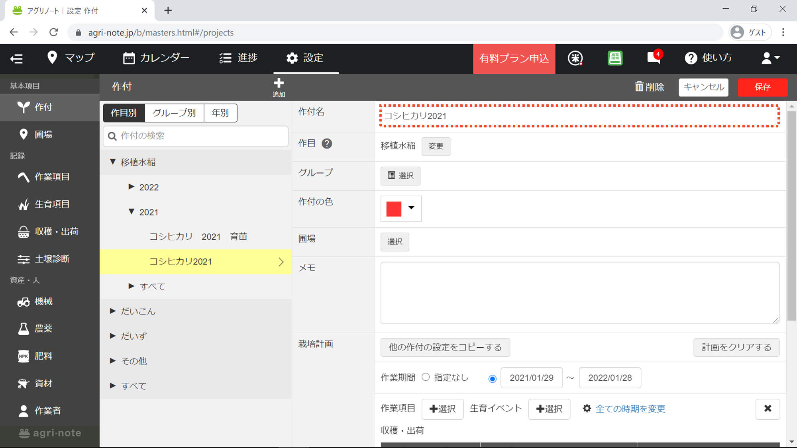The height and width of the screenshot is (448, 797).
Task: Click the 作目 help question mark
Action: click(327, 143)
